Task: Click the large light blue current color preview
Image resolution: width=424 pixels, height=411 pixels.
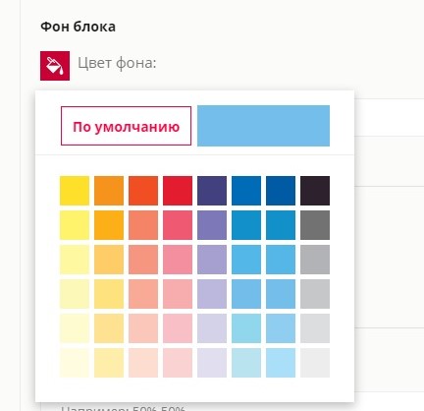Action: pos(263,126)
